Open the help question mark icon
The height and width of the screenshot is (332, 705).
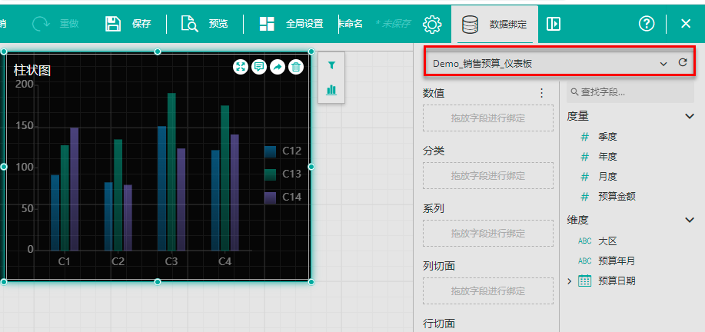[647, 24]
